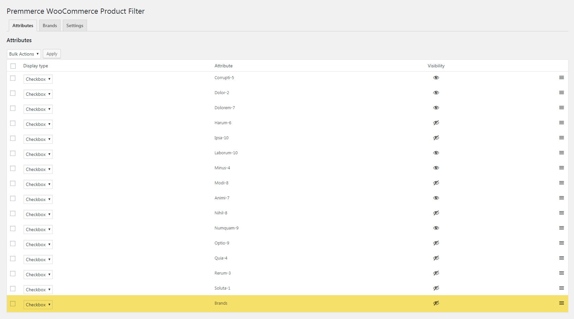Image resolution: width=574 pixels, height=319 pixels.
Task: Switch to the Brands tab
Action: coord(50,25)
